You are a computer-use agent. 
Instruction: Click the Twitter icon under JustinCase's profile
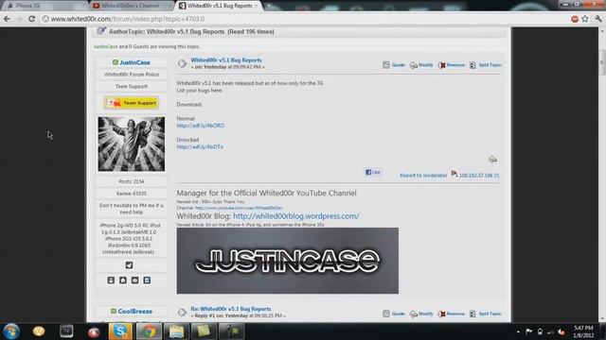tap(129, 265)
